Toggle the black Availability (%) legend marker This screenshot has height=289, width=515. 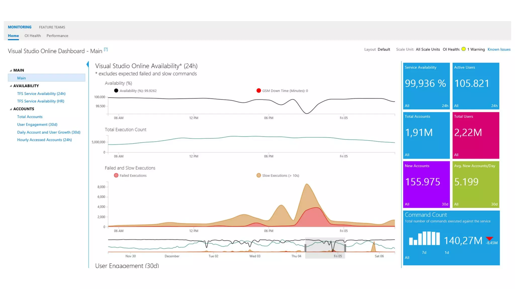116,91
